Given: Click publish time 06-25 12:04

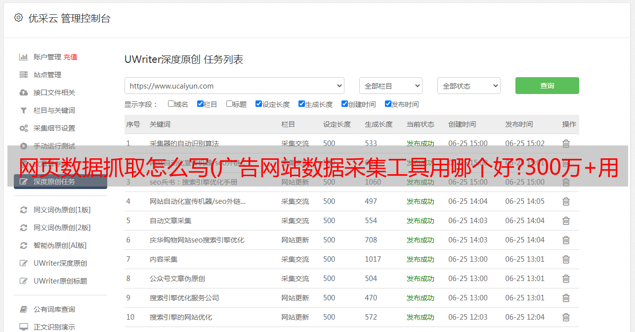Looking at the screenshot, I should (525, 317).
